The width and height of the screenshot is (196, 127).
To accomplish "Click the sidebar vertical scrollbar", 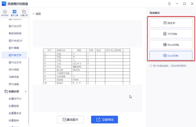I will [29, 91].
